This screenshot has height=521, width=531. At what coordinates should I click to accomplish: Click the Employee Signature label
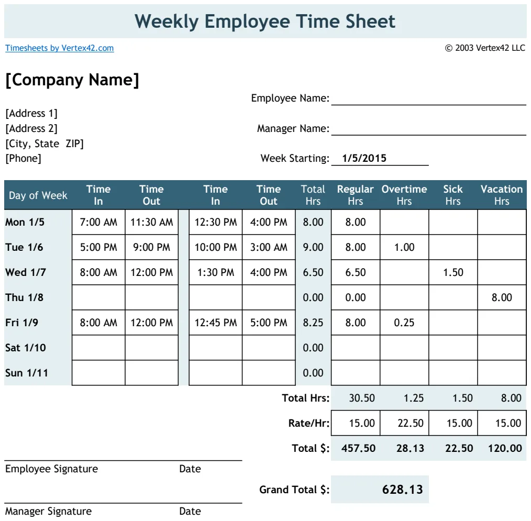tap(51, 469)
